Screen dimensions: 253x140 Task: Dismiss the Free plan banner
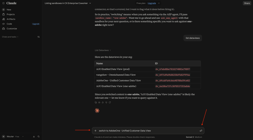(159, 3)
